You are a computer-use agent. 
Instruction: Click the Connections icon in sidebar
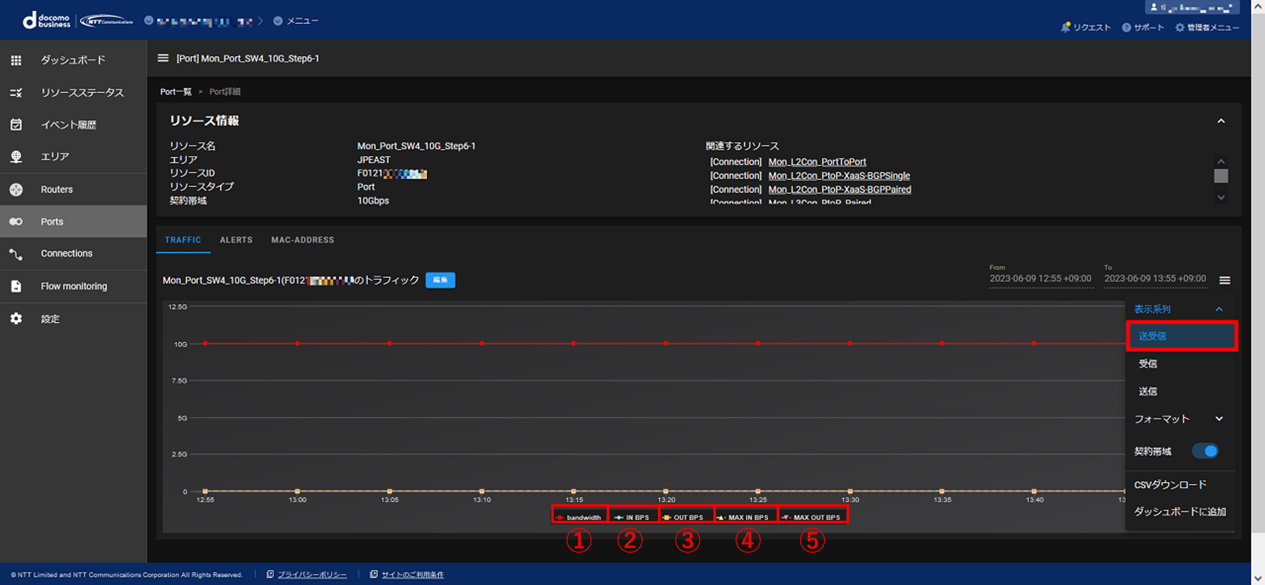16,254
